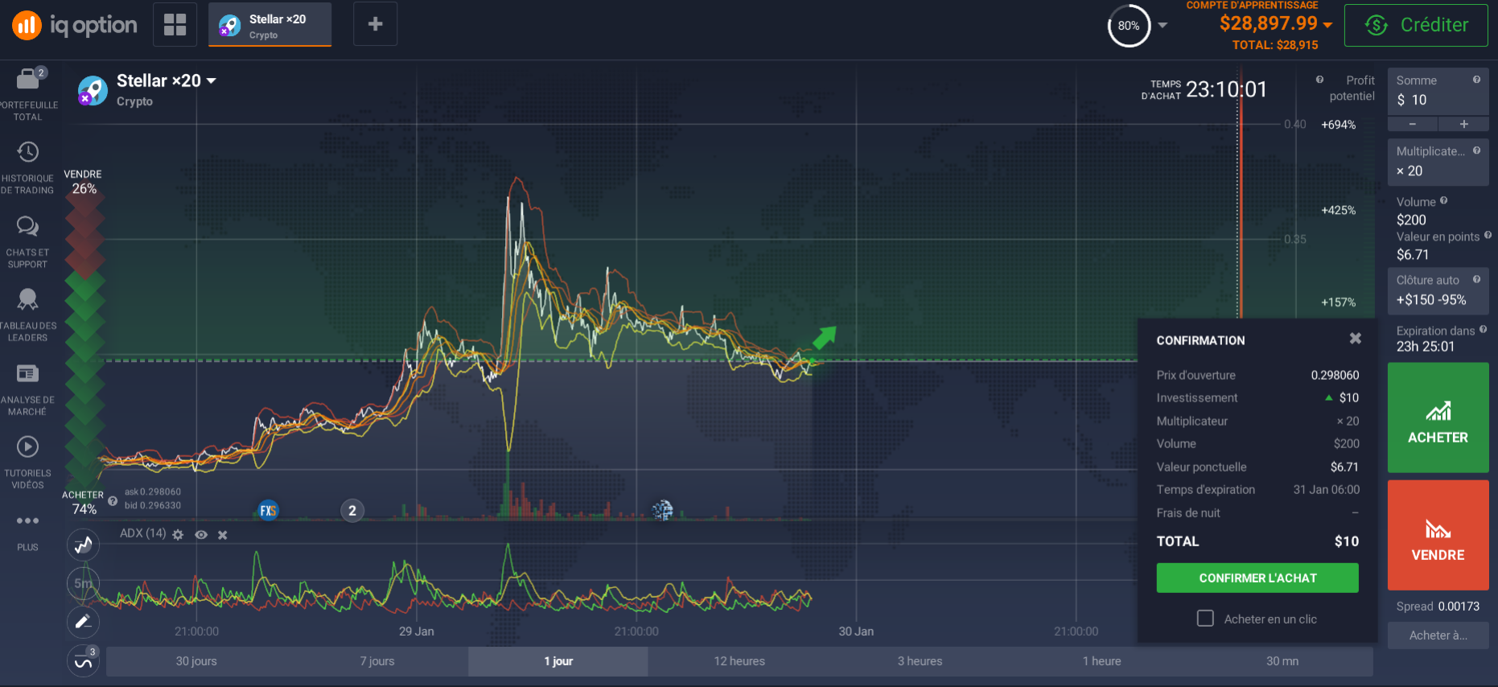Viewport: 1498px width, 687px height.
Task: Remove the ADX (14) indicator
Action: coord(223,535)
